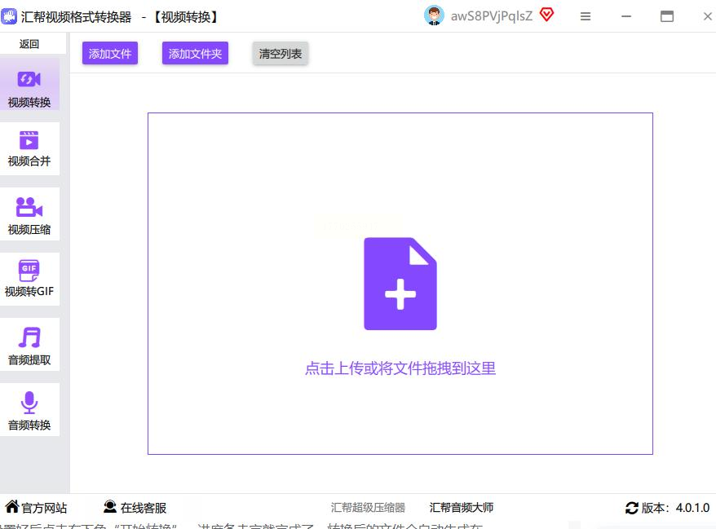Open Online Customer Service (在线客服)

[135, 508]
